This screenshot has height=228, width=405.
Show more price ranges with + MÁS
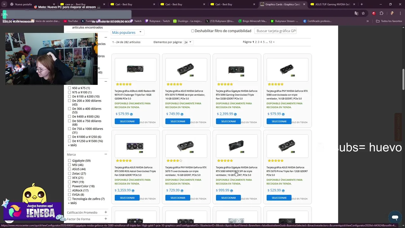[x=72, y=145]
